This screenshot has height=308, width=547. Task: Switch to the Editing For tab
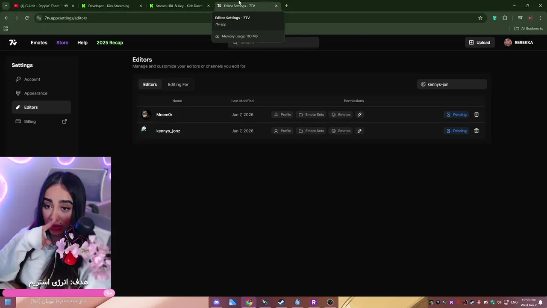(x=178, y=84)
